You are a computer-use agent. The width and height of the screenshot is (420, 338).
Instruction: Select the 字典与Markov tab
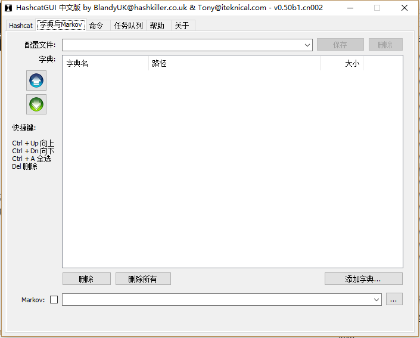tap(61, 24)
